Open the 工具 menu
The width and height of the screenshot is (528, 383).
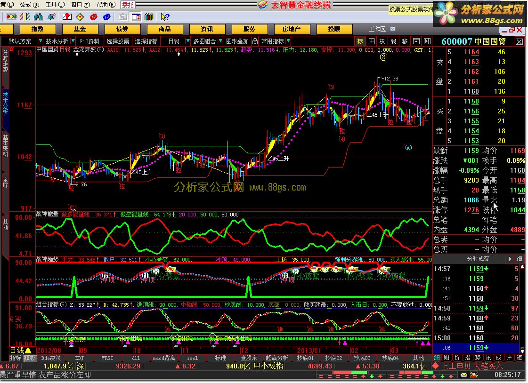[x=55, y=4]
